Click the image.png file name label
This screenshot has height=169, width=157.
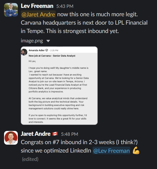click(32, 41)
